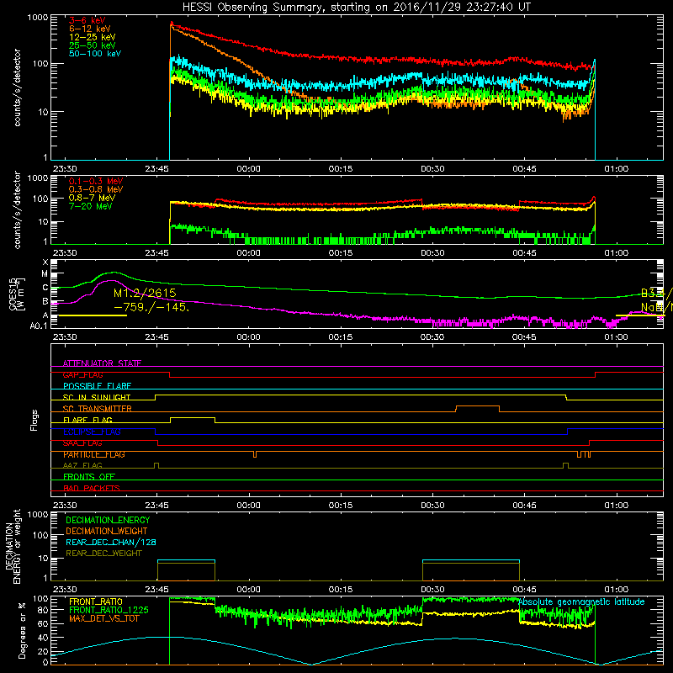Select the 12-25 keV legend label
Viewport: 673px width, 673px height.
pyautogui.click(x=93, y=37)
